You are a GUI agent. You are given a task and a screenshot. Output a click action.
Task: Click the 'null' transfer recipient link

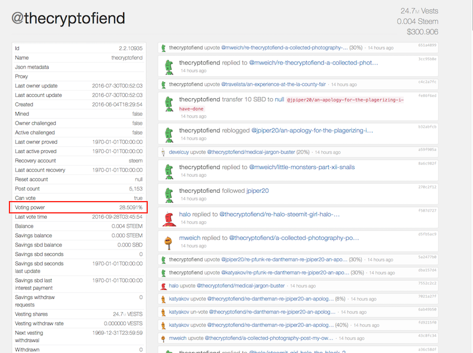coord(279,99)
